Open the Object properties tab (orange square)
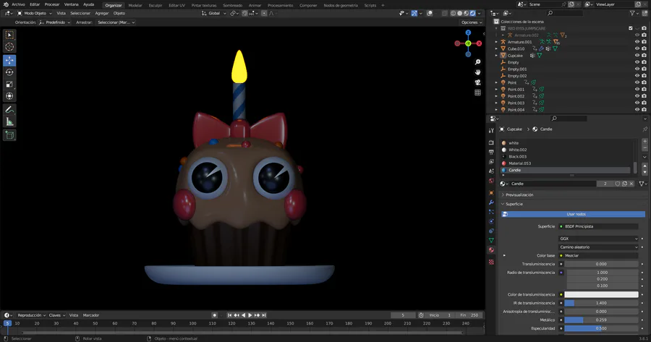The image size is (651, 342). (x=492, y=193)
